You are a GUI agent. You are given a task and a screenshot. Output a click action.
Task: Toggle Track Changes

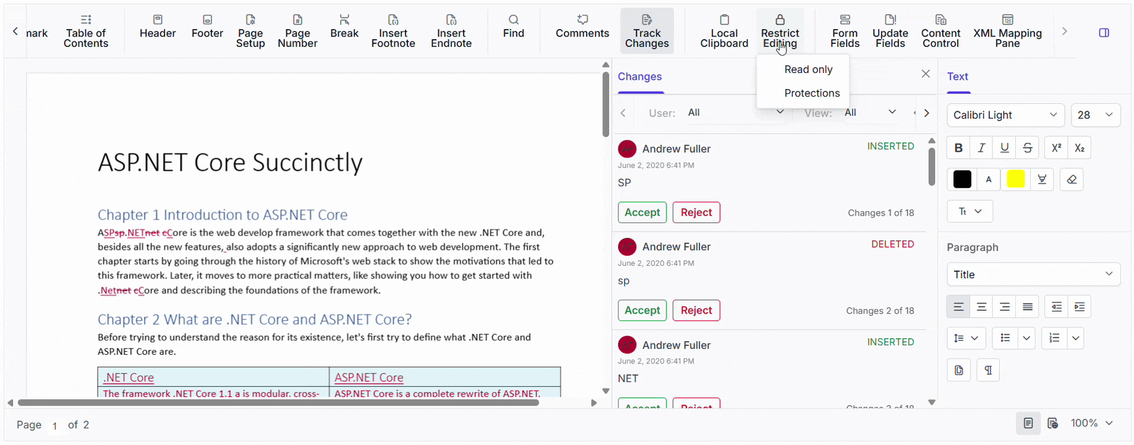coord(647,31)
